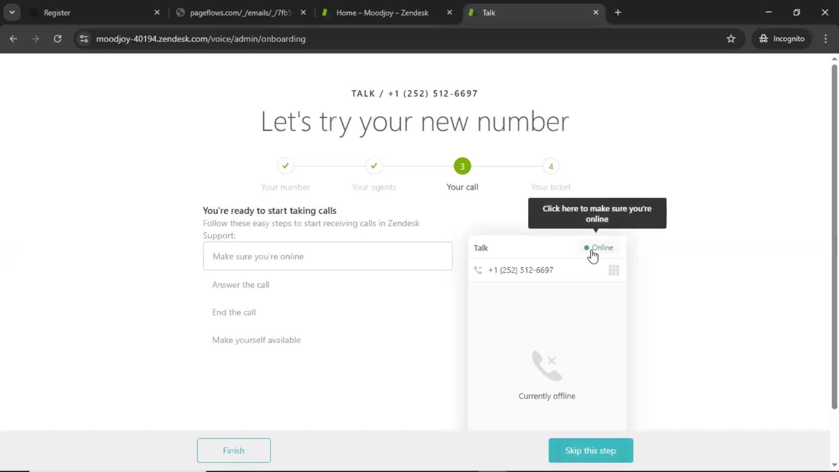839x472 pixels.
Task: Minimize the browser window
Action: 769,13
